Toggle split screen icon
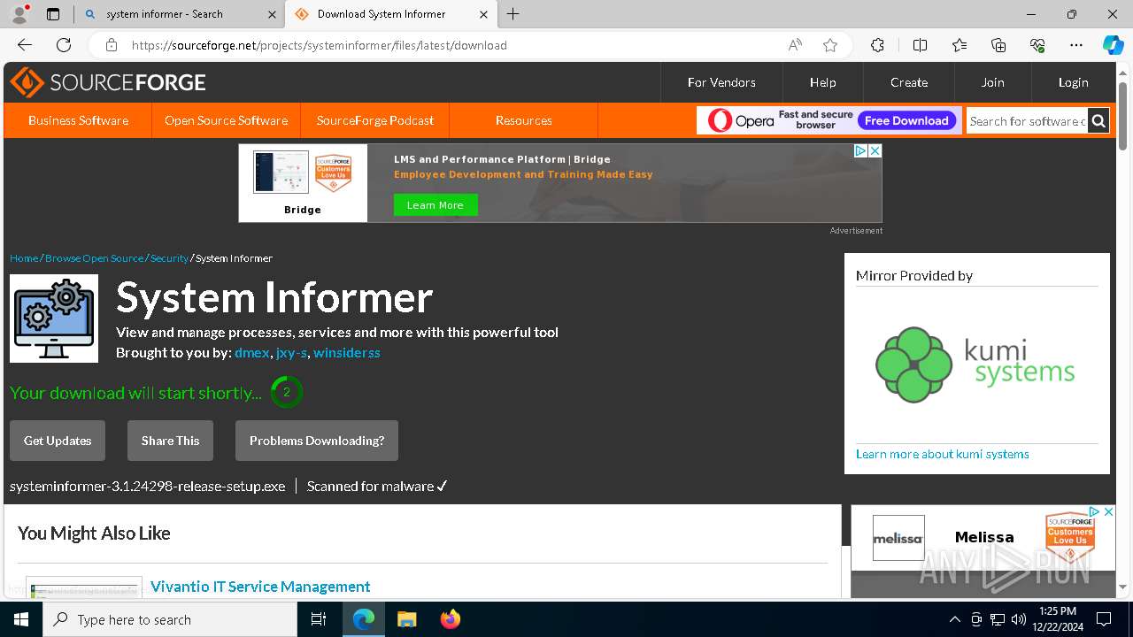This screenshot has width=1133, height=637. (920, 45)
